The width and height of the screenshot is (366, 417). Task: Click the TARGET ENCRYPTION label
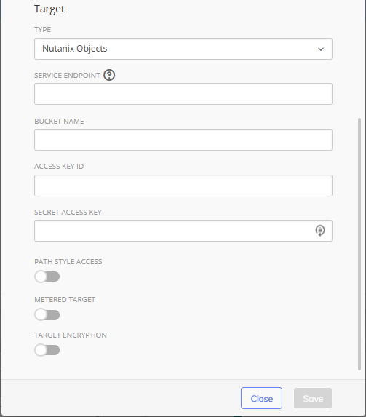coord(71,335)
